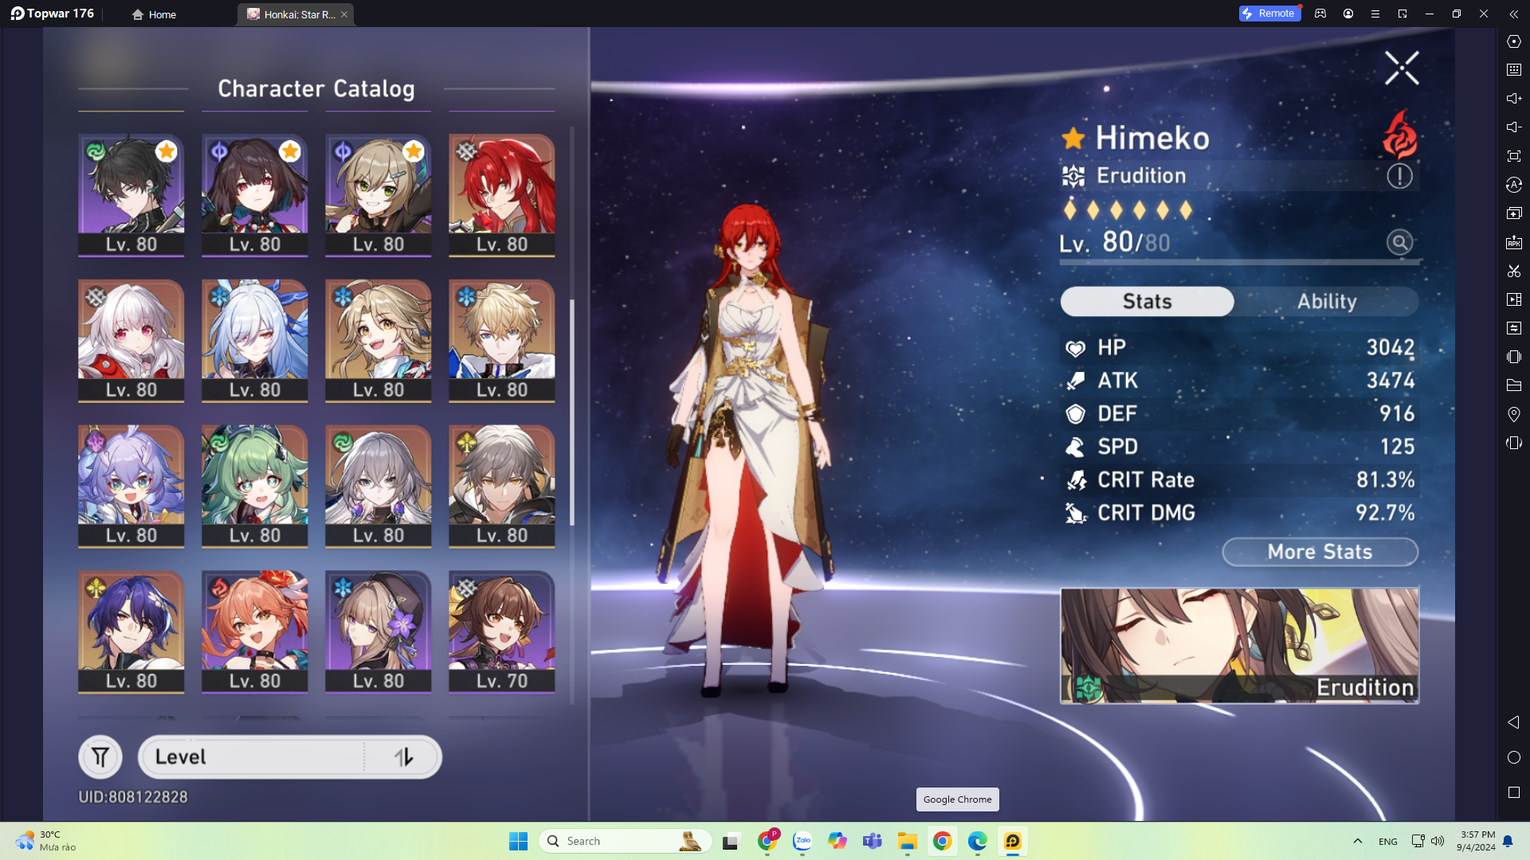
Task: Click the Erudition path info exclamation icon
Action: click(1399, 176)
